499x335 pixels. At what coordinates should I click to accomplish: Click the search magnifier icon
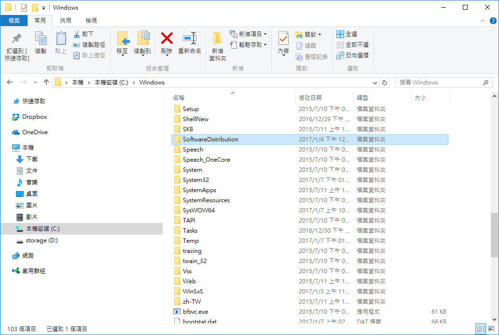click(485, 83)
